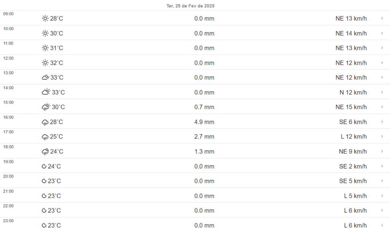The height and width of the screenshot is (235, 390).
Task: Expand the 12:00 row chevron
Action: click(x=382, y=63)
